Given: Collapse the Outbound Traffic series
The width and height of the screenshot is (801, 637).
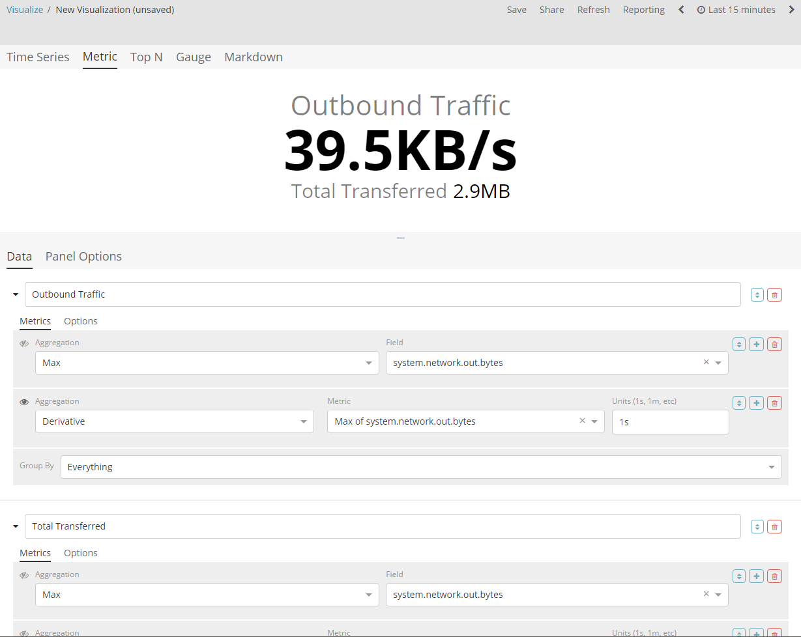Looking at the screenshot, I should tap(16, 294).
